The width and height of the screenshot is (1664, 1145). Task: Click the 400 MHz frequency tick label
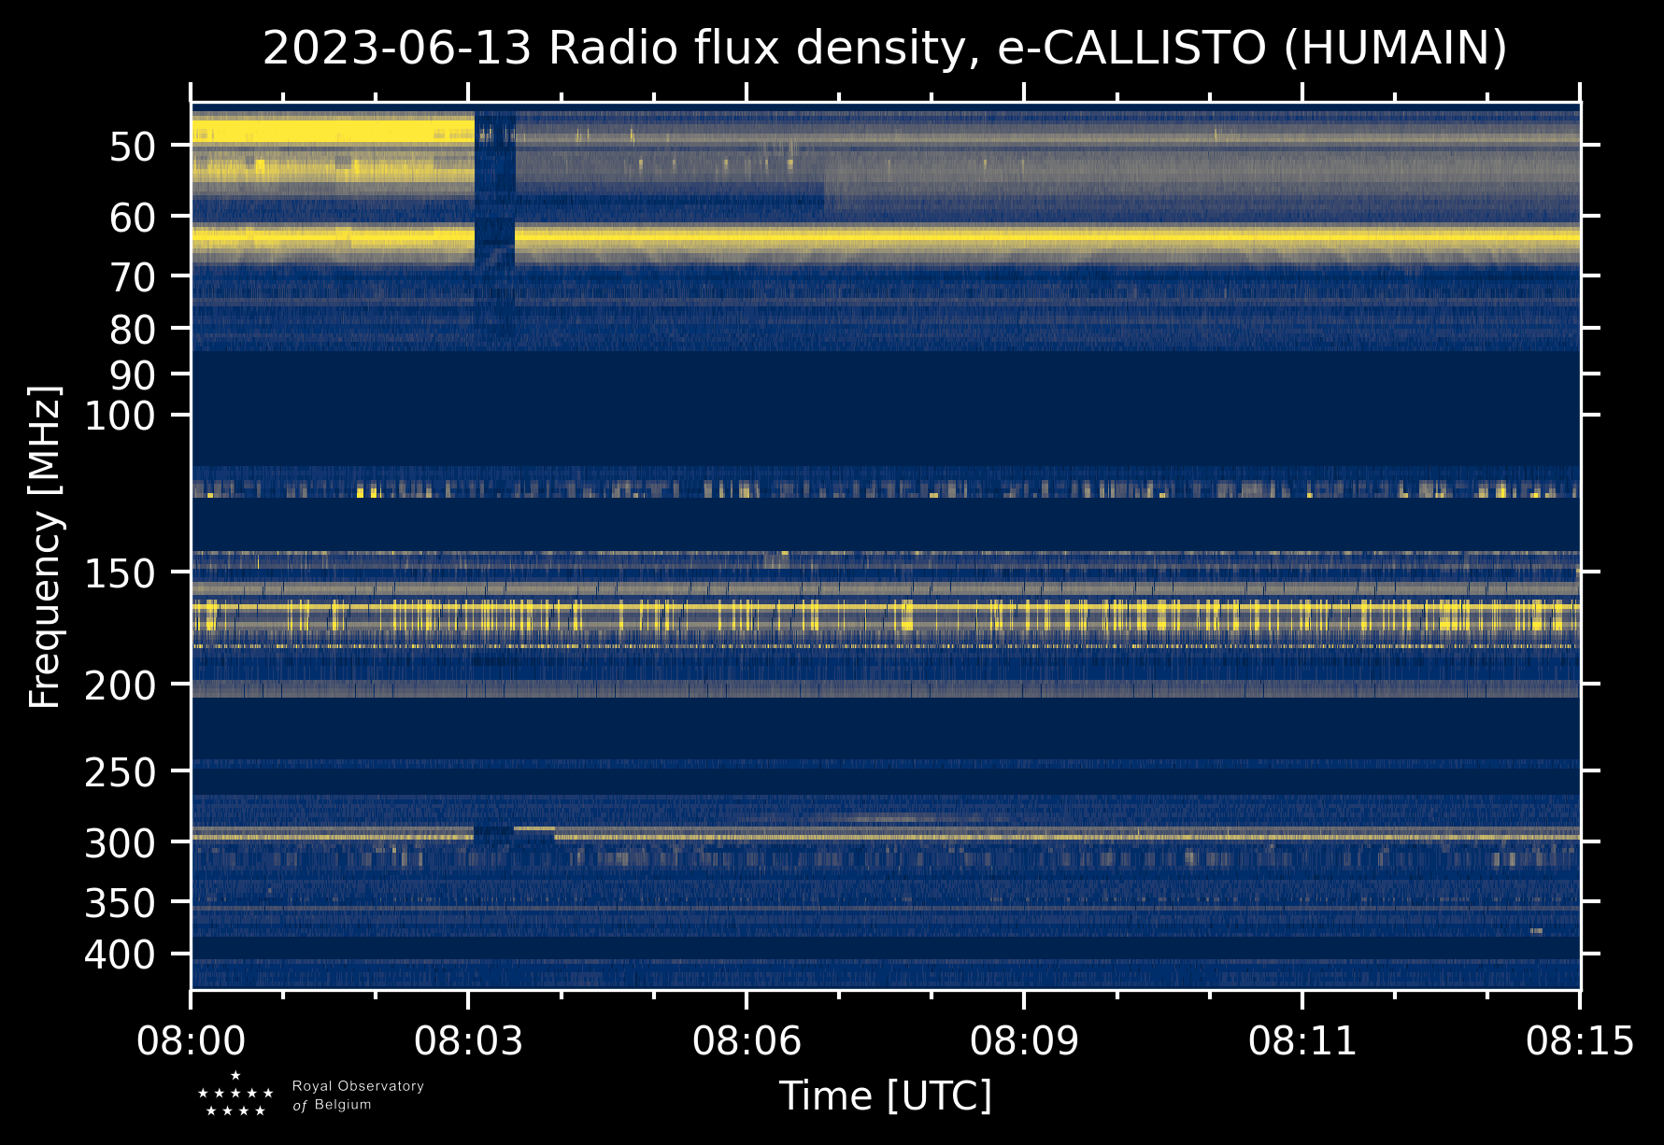(120, 955)
